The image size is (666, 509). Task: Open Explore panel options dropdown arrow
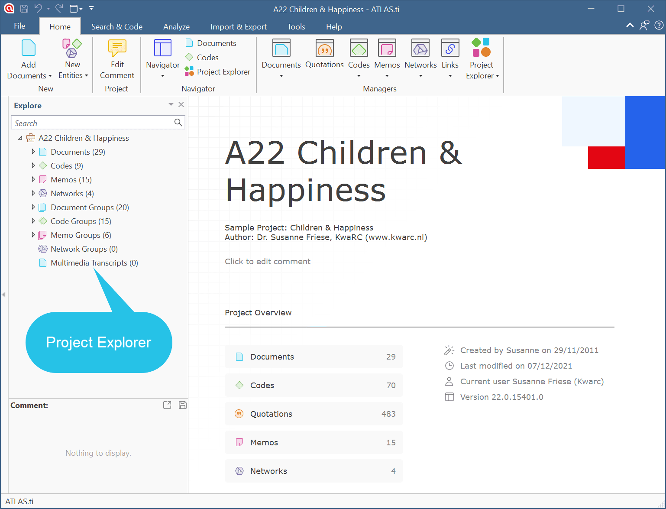click(x=171, y=104)
